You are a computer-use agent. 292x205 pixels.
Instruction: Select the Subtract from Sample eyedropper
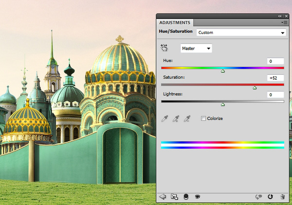186,119
